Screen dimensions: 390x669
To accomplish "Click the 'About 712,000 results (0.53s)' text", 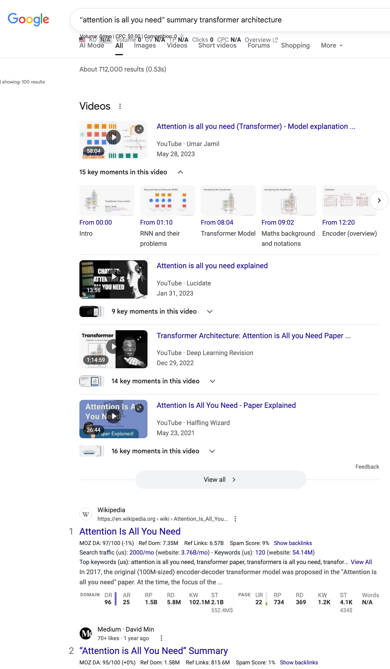I will coord(123,69).
